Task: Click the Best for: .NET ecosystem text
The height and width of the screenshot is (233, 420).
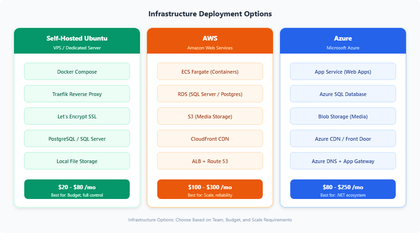Action: 343,195
